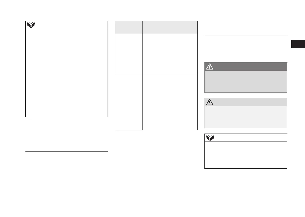
Task: Click the open-book note icon in the right column
Action: coord(210,138)
